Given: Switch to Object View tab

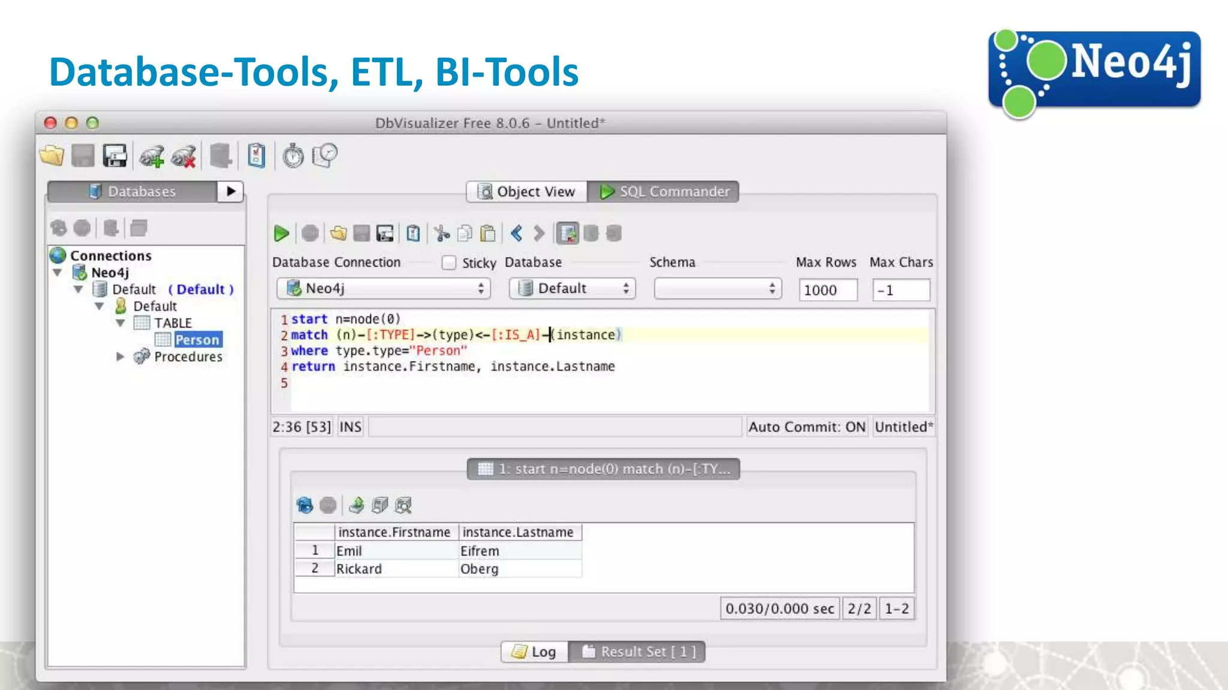Looking at the screenshot, I should (x=527, y=192).
